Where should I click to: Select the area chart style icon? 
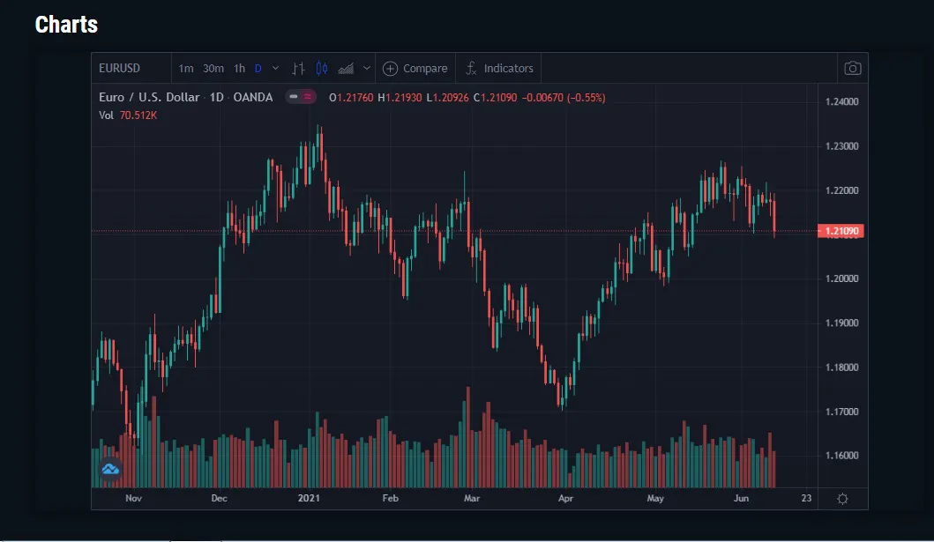point(346,69)
